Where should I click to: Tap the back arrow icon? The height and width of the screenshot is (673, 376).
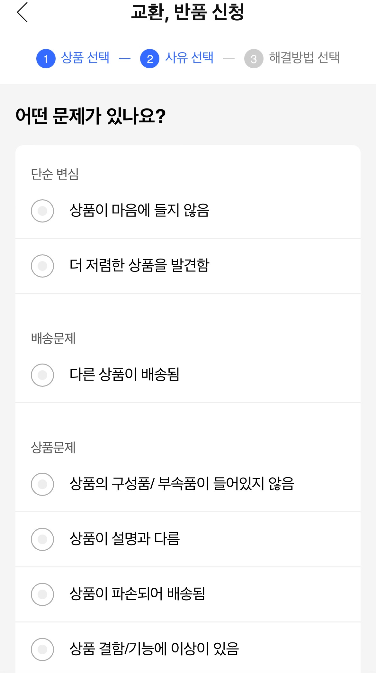tap(22, 13)
